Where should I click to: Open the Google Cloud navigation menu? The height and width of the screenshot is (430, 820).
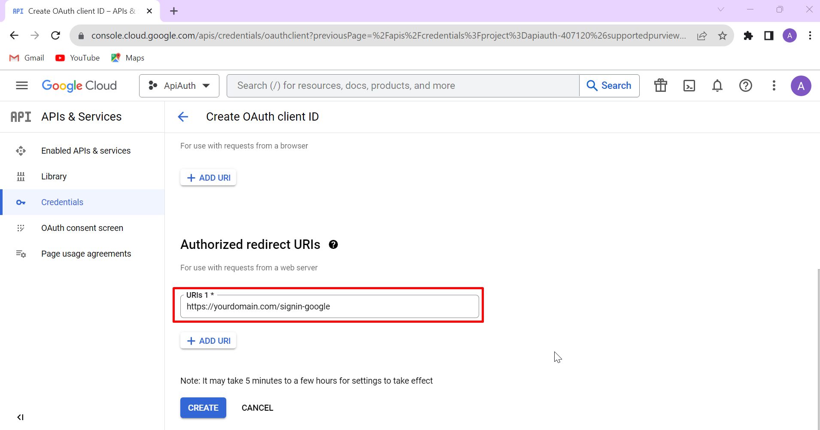pyautogui.click(x=21, y=85)
